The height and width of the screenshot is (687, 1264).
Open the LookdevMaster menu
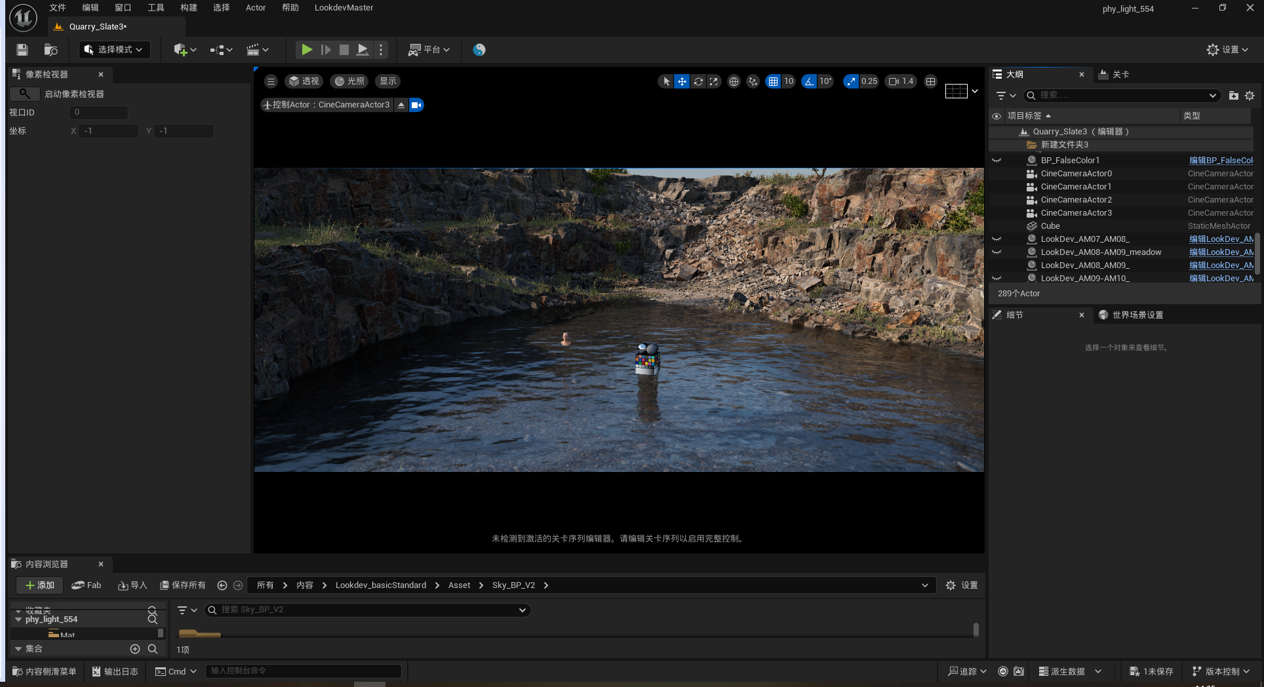pos(344,8)
